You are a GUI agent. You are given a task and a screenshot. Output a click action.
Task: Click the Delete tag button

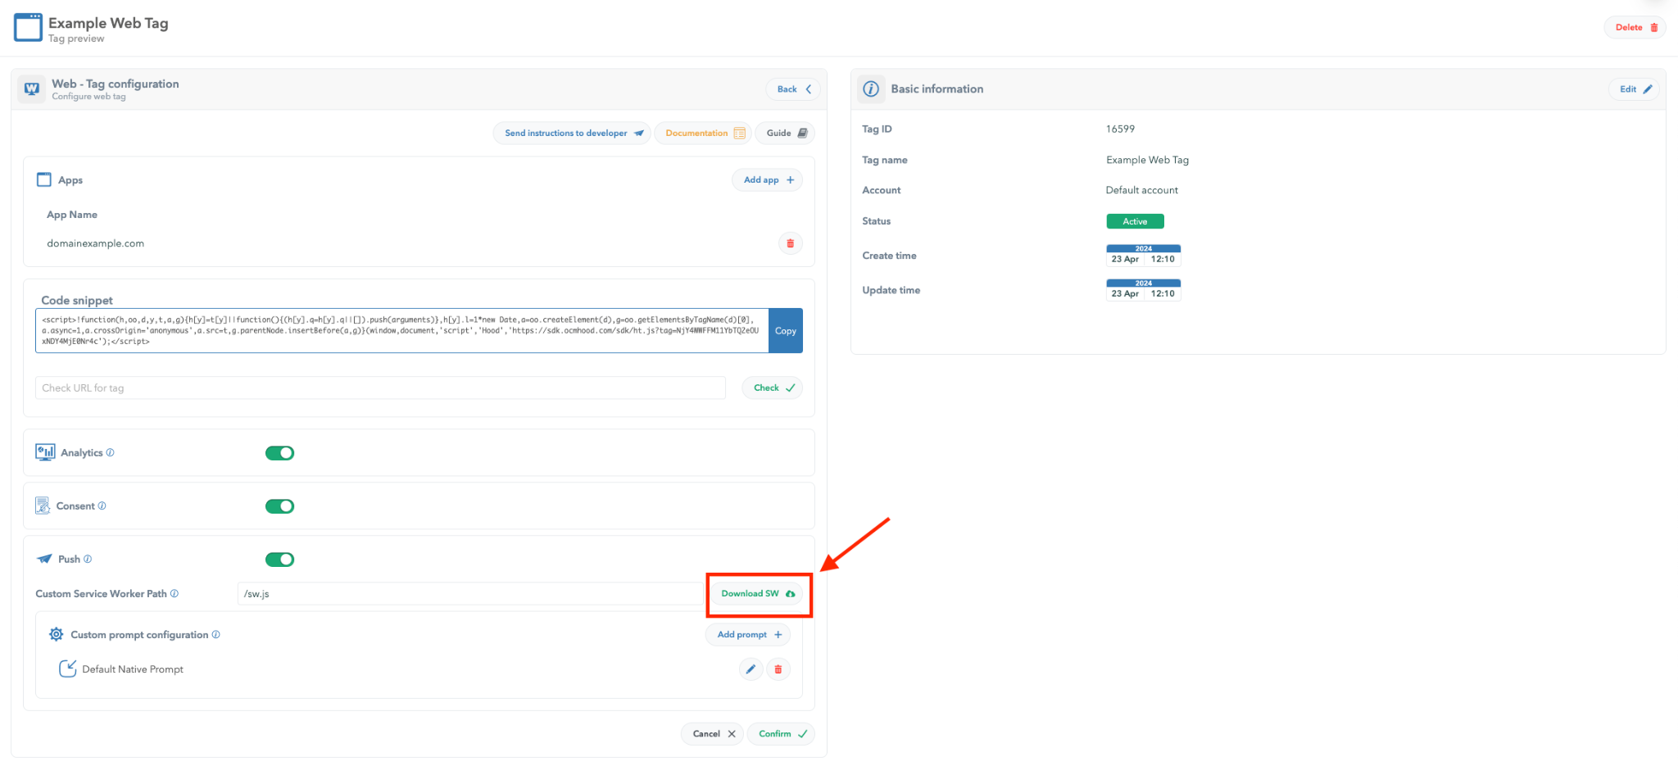point(1635,27)
